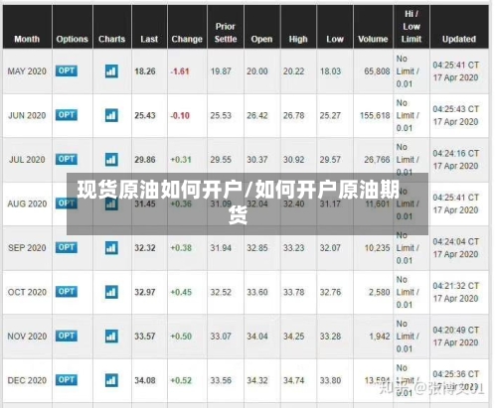The height and width of the screenshot is (408, 497).
Task: Click the last price 32.32
Action: click(x=145, y=248)
